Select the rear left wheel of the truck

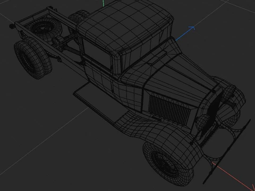pos(32,58)
